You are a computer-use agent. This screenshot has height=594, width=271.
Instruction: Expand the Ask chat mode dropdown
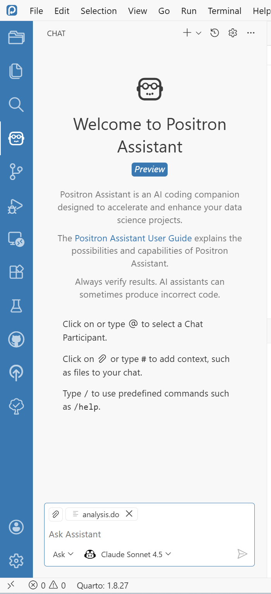click(x=63, y=554)
